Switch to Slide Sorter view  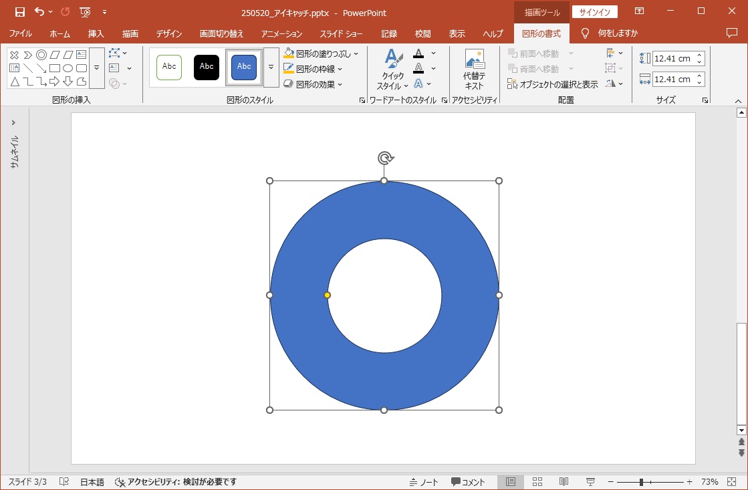[537, 482]
